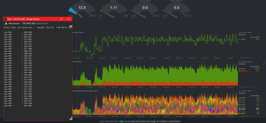Reset playback on the cpu_per_core chart

click(244, 116)
